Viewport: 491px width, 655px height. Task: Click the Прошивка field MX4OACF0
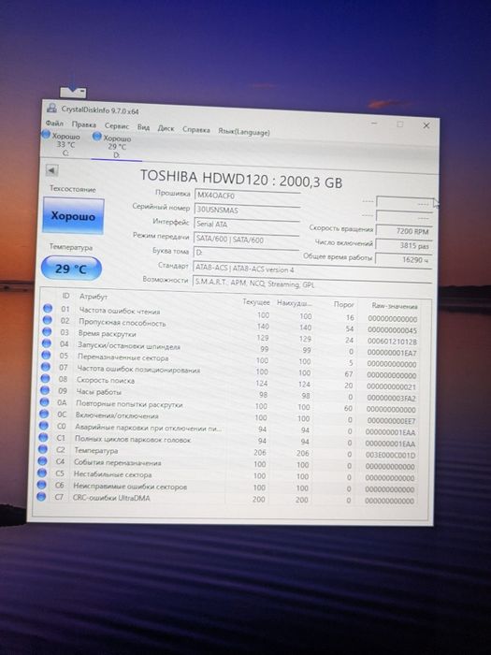coord(247,195)
